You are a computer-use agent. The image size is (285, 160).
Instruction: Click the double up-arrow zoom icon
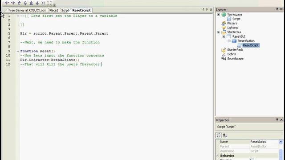tap(31, 3)
